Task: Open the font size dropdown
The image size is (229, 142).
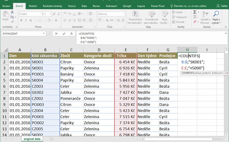Action: click(50, 14)
